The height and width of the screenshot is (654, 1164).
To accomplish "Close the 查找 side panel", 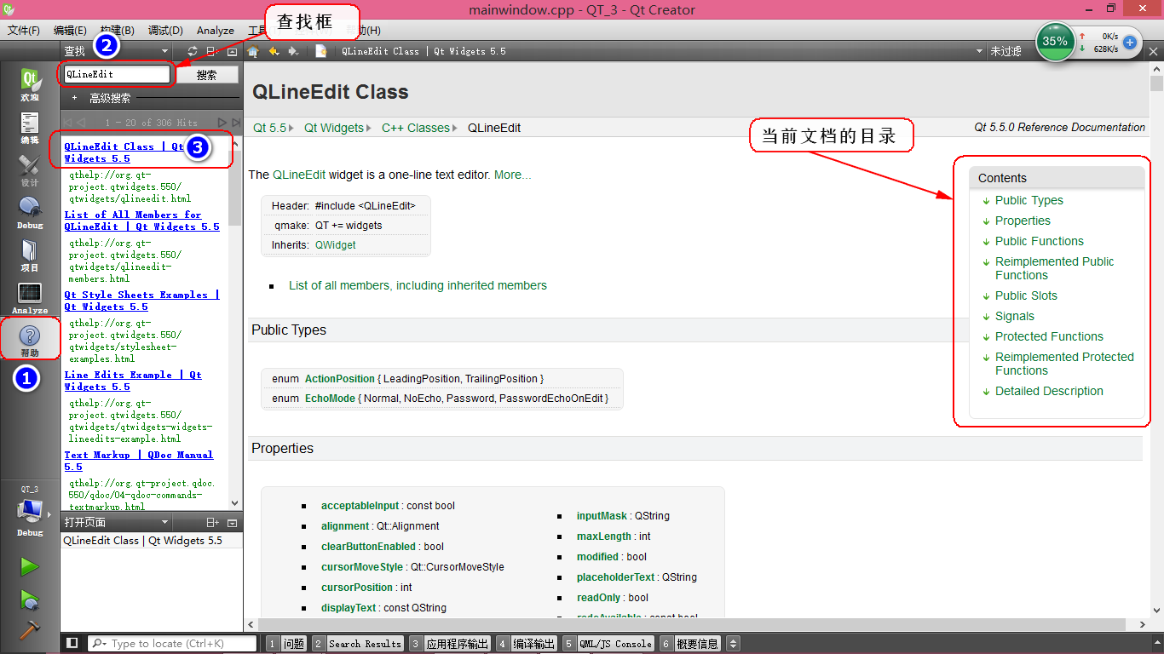I will click(x=233, y=51).
